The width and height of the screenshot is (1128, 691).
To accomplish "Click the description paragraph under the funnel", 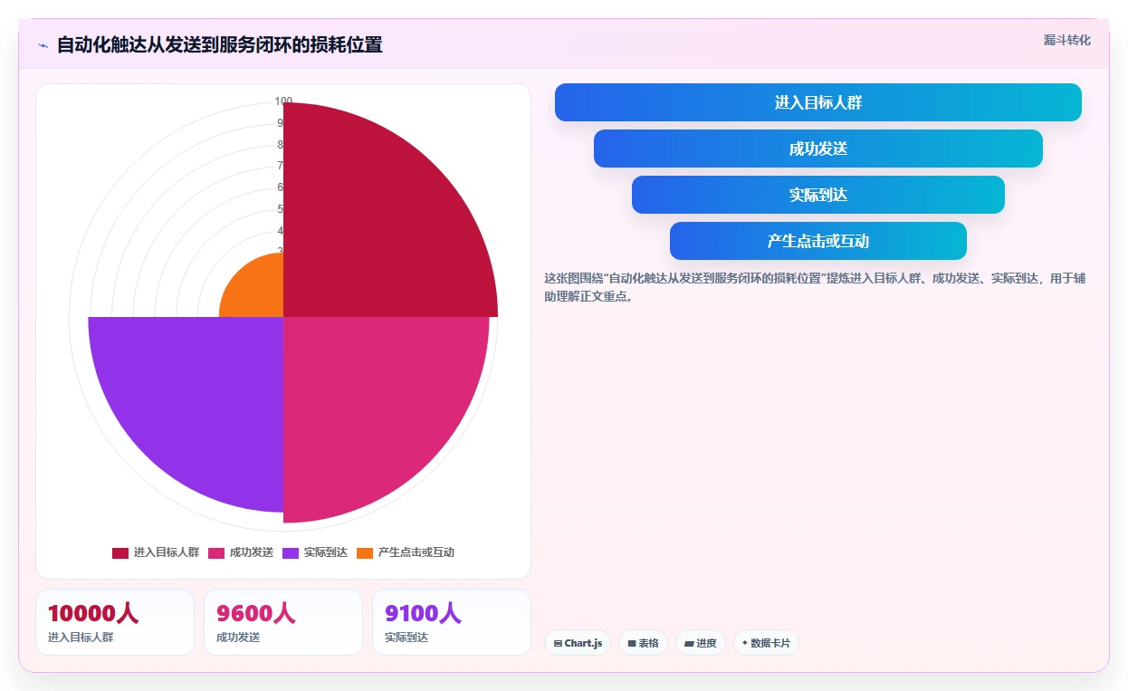I will click(815, 287).
